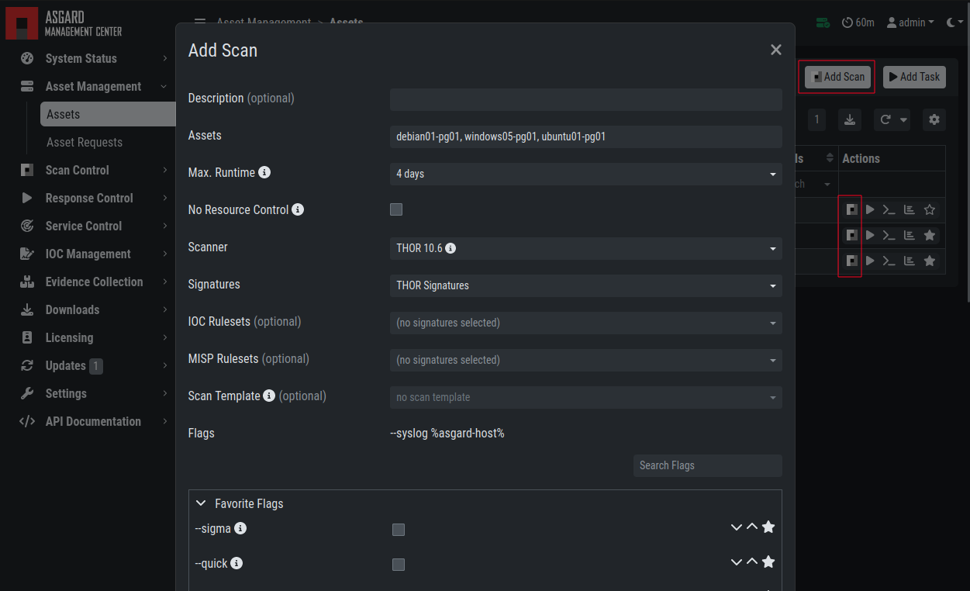Click the THOR 10.6 scanner info icon
This screenshot has width=970, height=591.
click(450, 248)
